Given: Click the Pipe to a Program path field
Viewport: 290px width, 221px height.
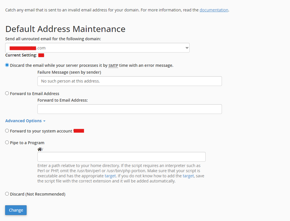Looking at the screenshot, I should [121, 157].
